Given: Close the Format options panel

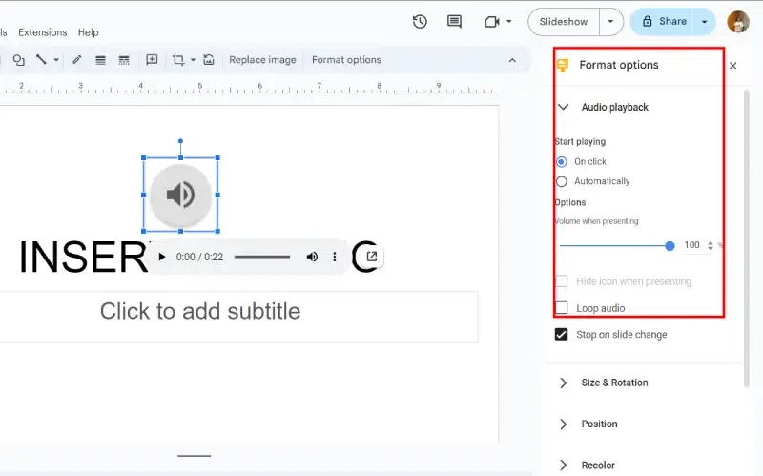Looking at the screenshot, I should tap(732, 66).
